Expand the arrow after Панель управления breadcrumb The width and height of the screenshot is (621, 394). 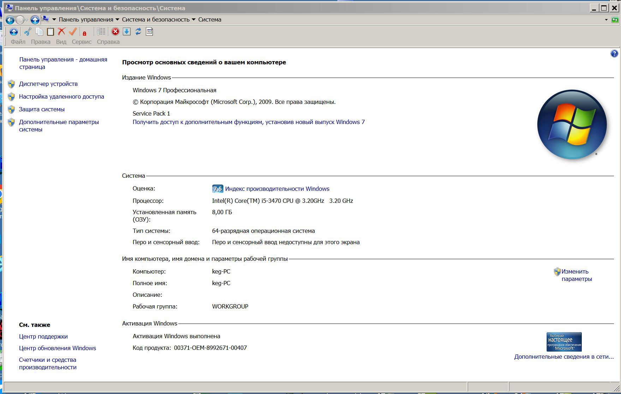point(118,19)
